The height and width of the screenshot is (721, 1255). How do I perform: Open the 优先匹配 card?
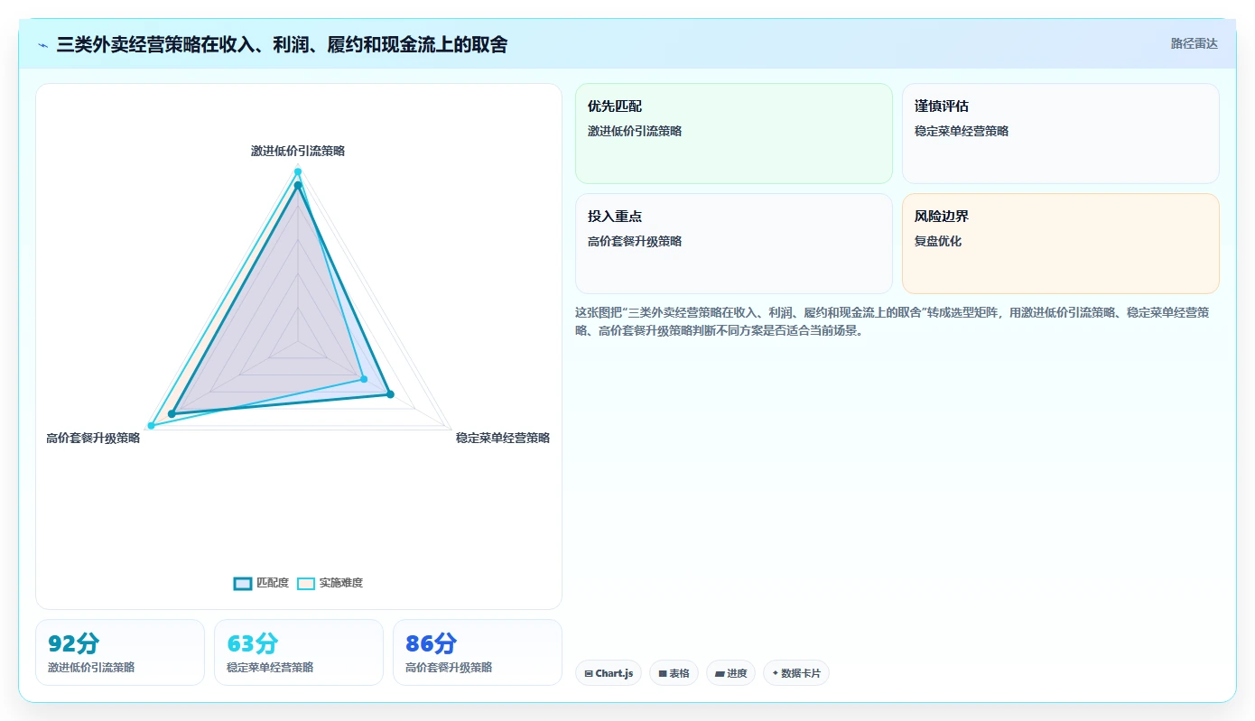click(734, 134)
